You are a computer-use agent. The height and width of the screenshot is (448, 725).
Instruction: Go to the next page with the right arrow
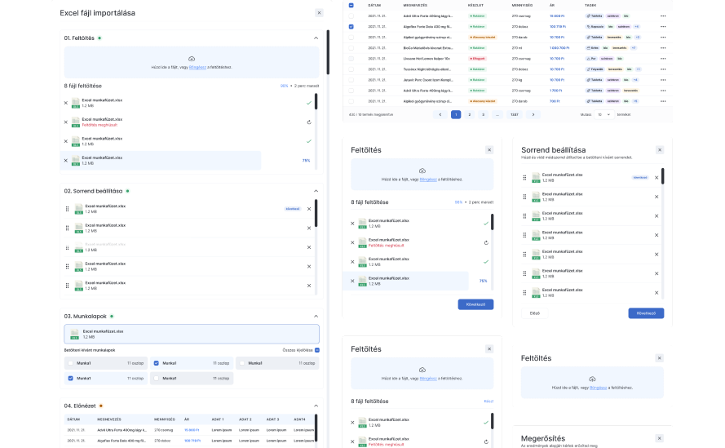coord(533,115)
